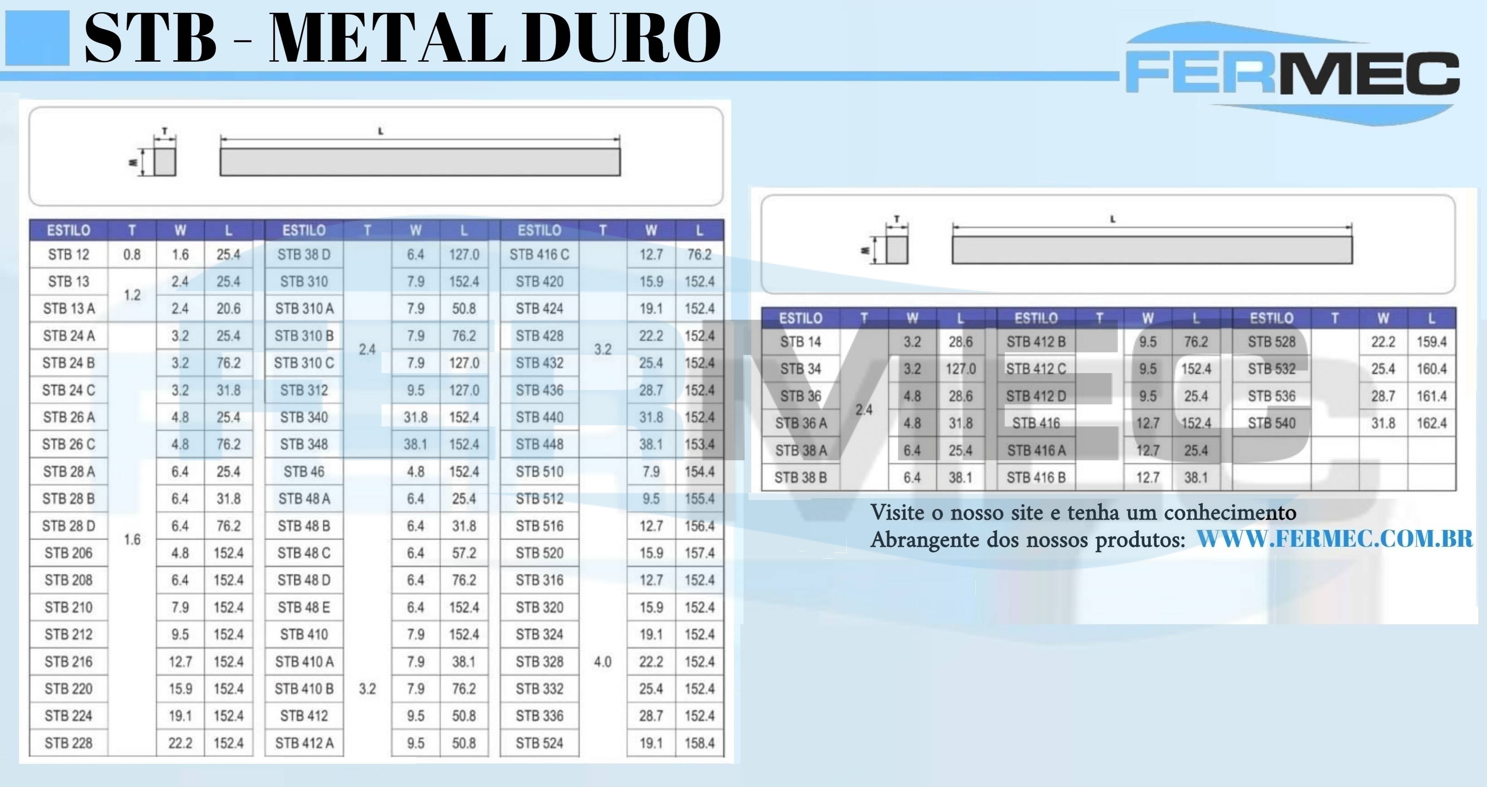Open the bar dimension diagram above right table

1108,243
